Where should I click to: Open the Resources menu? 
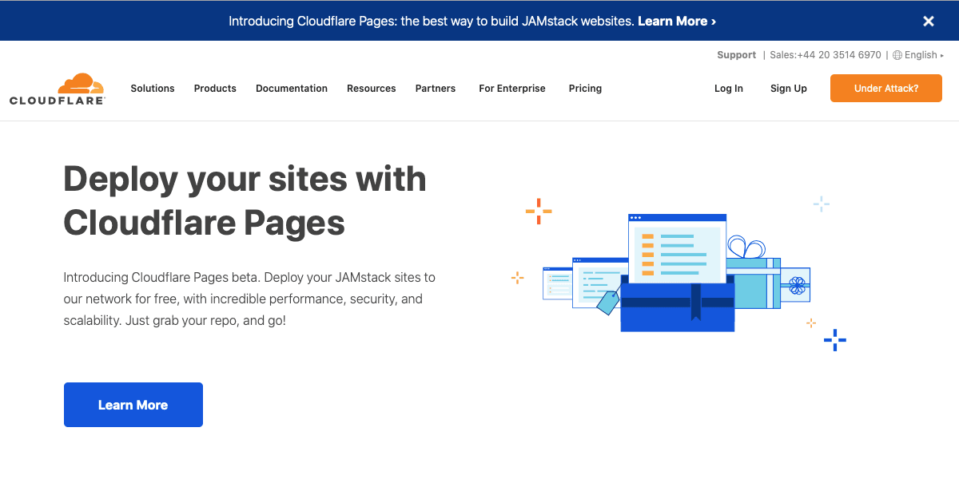click(372, 89)
